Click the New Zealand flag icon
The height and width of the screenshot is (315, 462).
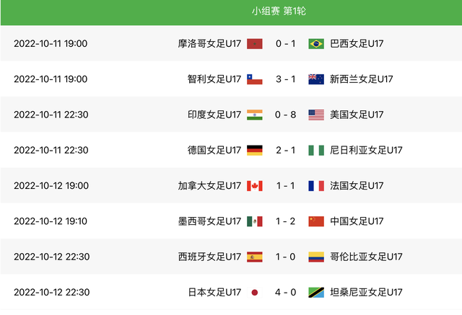[x=316, y=79]
